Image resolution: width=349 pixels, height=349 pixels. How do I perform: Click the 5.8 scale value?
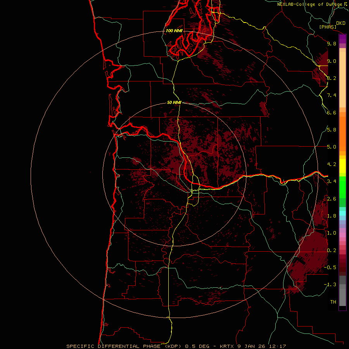tap(332, 130)
